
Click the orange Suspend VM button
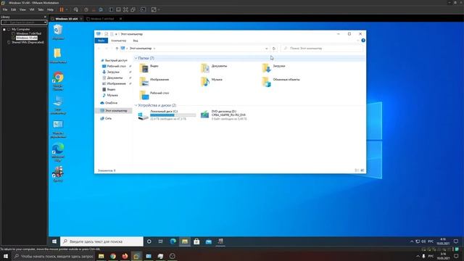coord(62,9)
